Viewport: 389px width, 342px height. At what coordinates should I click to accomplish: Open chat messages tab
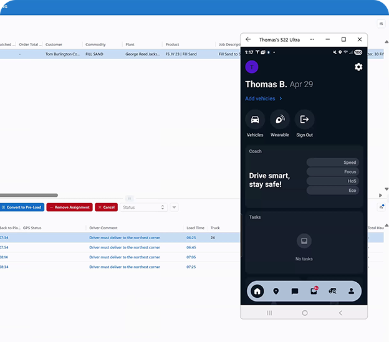295,291
